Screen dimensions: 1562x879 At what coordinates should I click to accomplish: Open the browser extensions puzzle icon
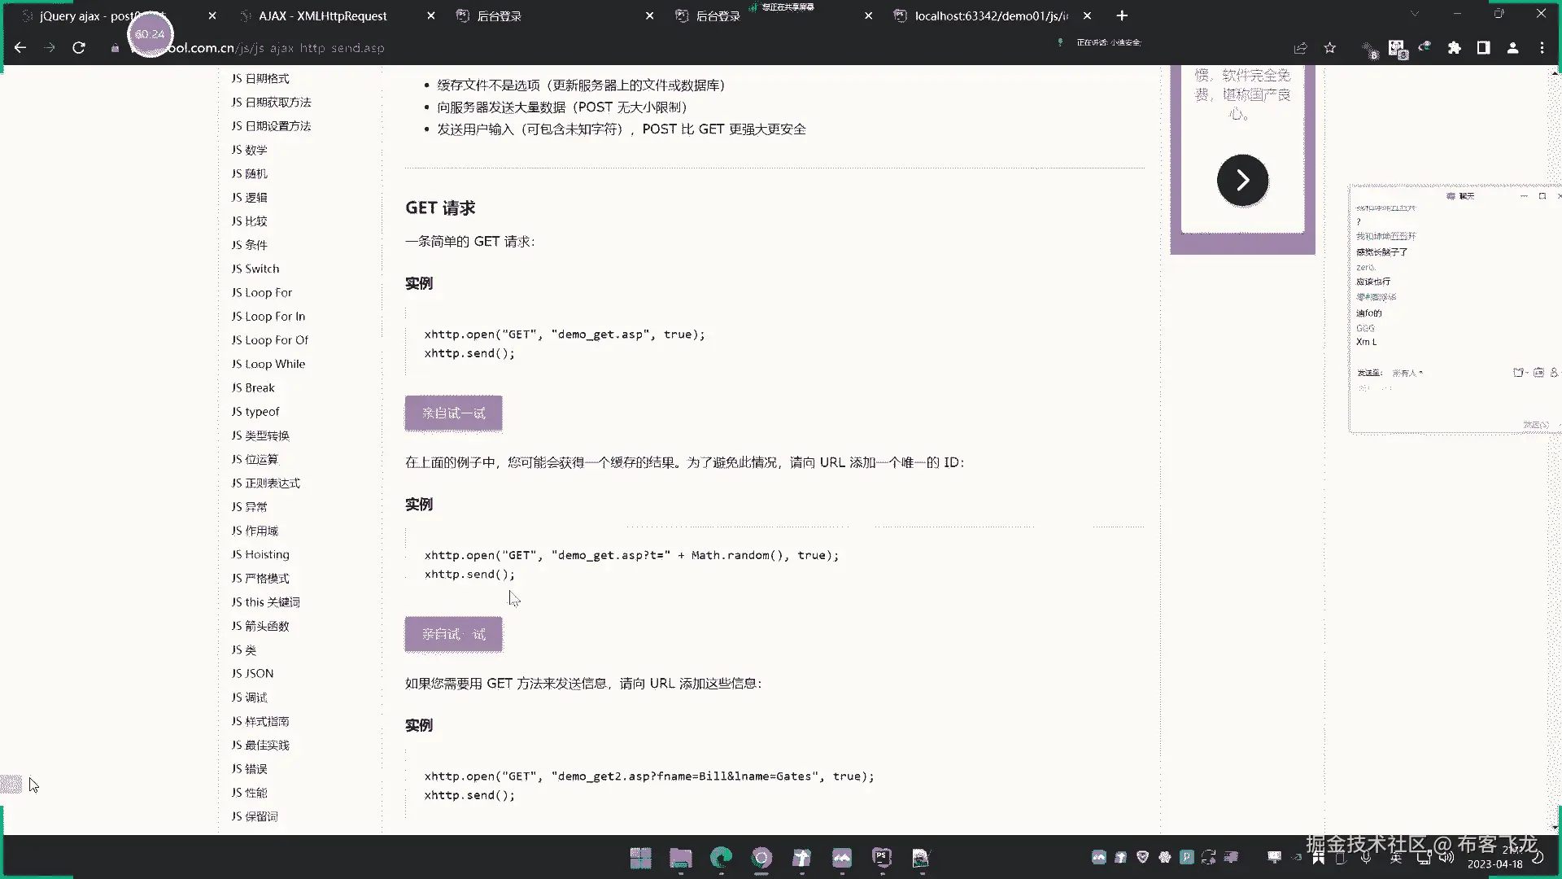click(x=1455, y=48)
